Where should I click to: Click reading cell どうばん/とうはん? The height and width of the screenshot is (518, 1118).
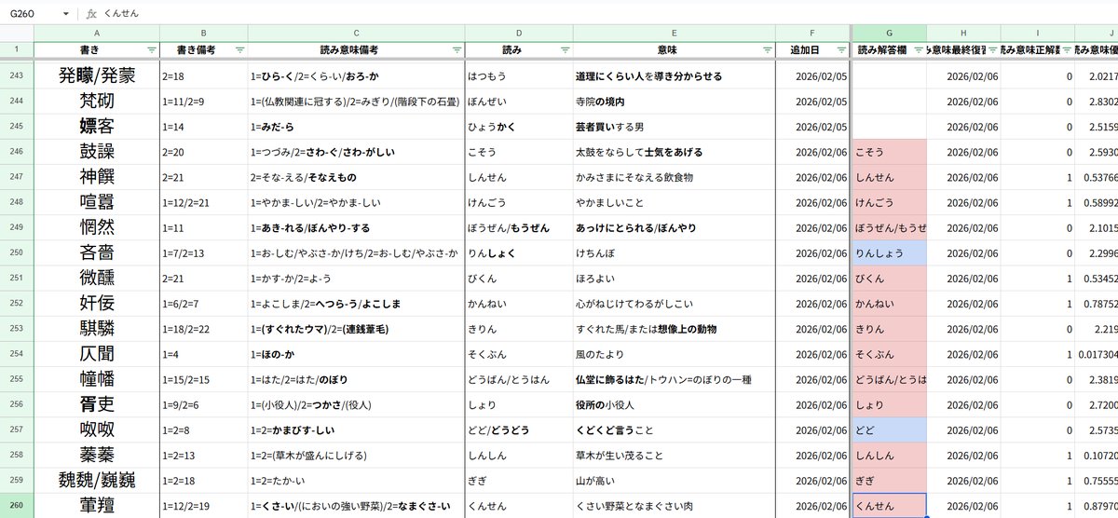[519, 380]
